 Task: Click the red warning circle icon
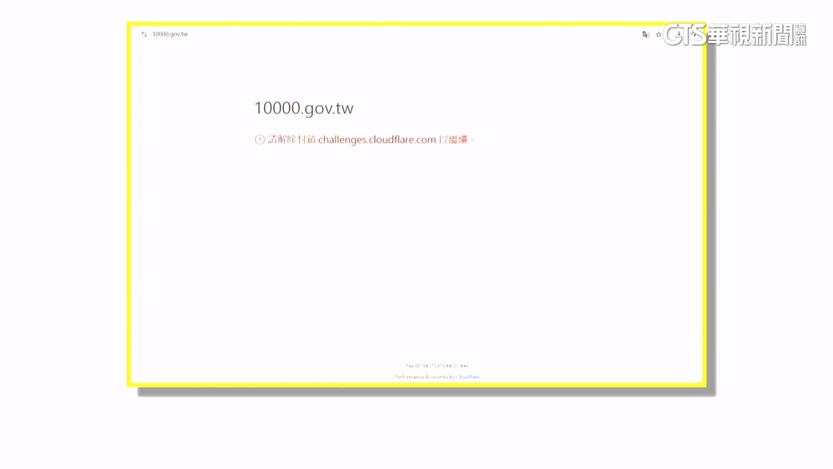pyautogui.click(x=259, y=140)
